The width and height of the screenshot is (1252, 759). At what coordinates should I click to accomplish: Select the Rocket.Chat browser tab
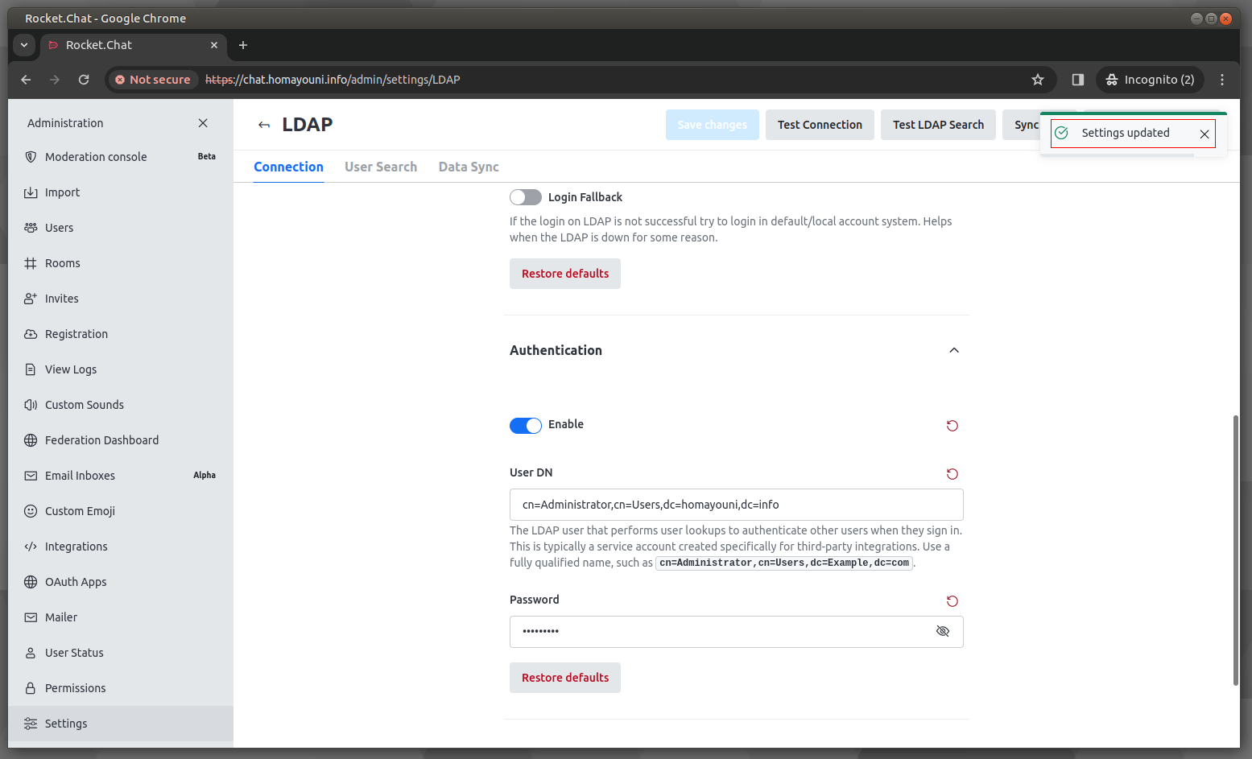[x=133, y=45]
